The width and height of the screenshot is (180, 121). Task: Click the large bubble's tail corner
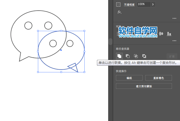19,61
